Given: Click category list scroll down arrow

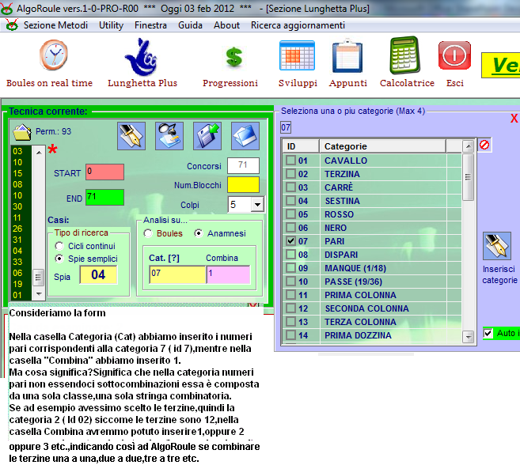Looking at the screenshot, I should 468,337.
